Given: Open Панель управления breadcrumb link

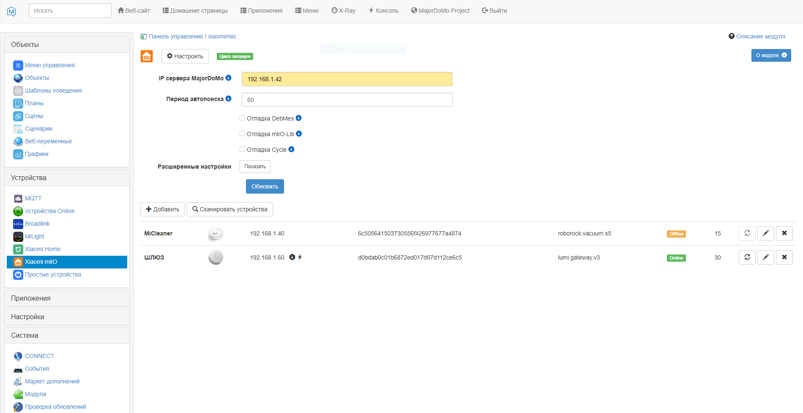Looking at the screenshot, I should pos(176,36).
